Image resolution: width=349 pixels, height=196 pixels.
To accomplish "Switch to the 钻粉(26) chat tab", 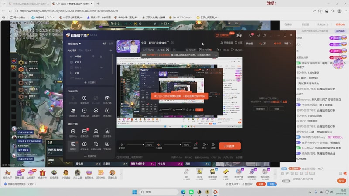I will click(x=340, y=24).
